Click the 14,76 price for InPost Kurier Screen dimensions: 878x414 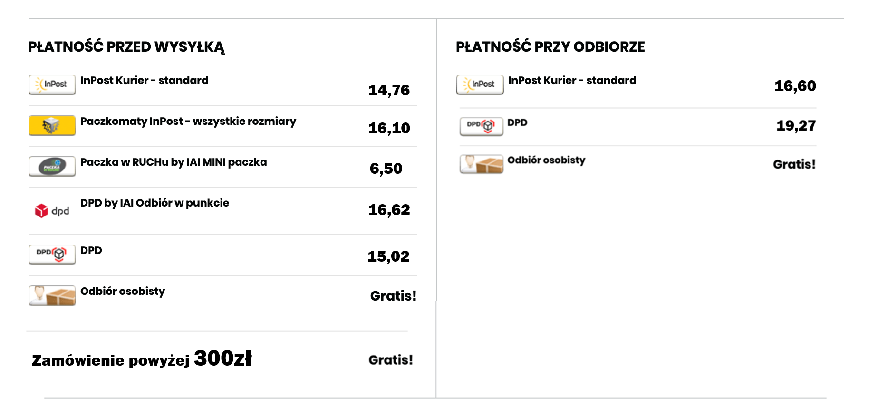coord(389,90)
